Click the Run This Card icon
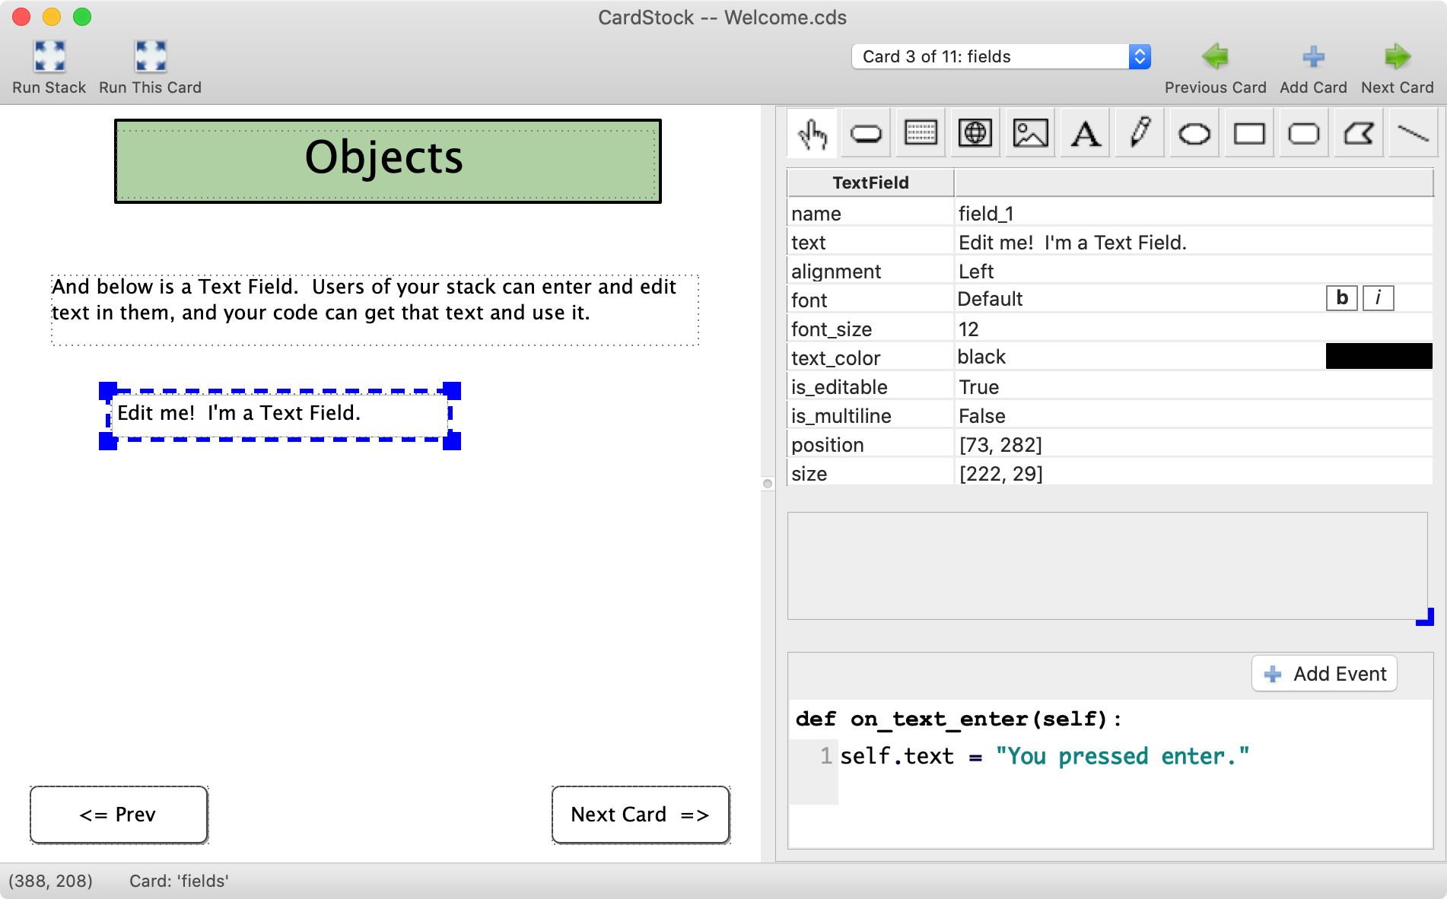The width and height of the screenshot is (1447, 899). point(151,56)
